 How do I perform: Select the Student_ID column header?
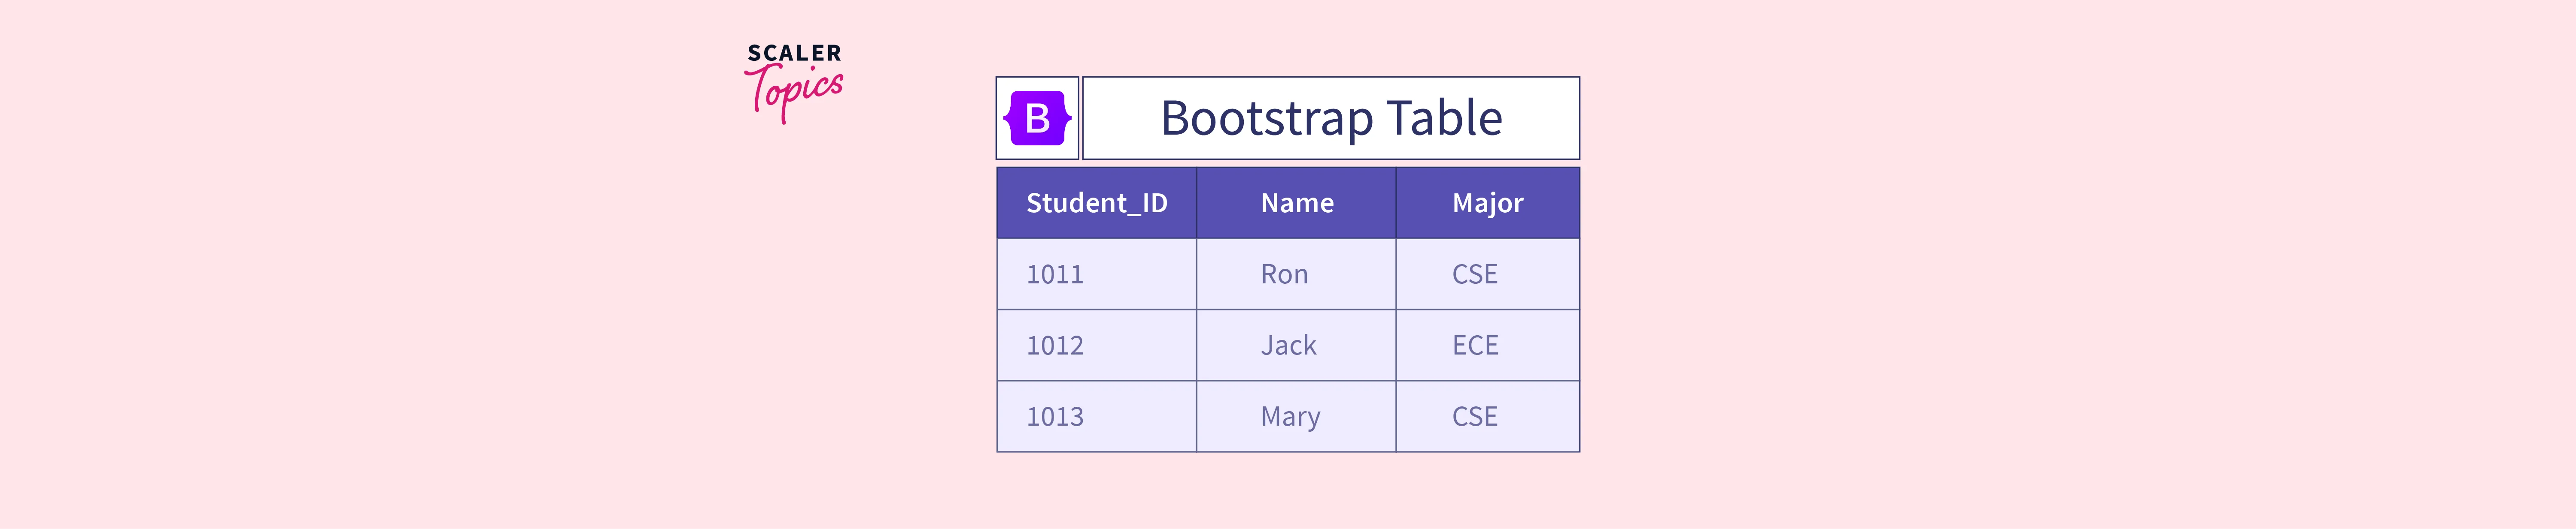click(x=1096, y=204)
